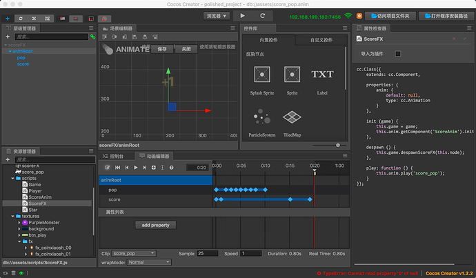Open the wrapMode Normal dropdown
This screenshot has height=278, width=476.
click(x=148, y=262)
